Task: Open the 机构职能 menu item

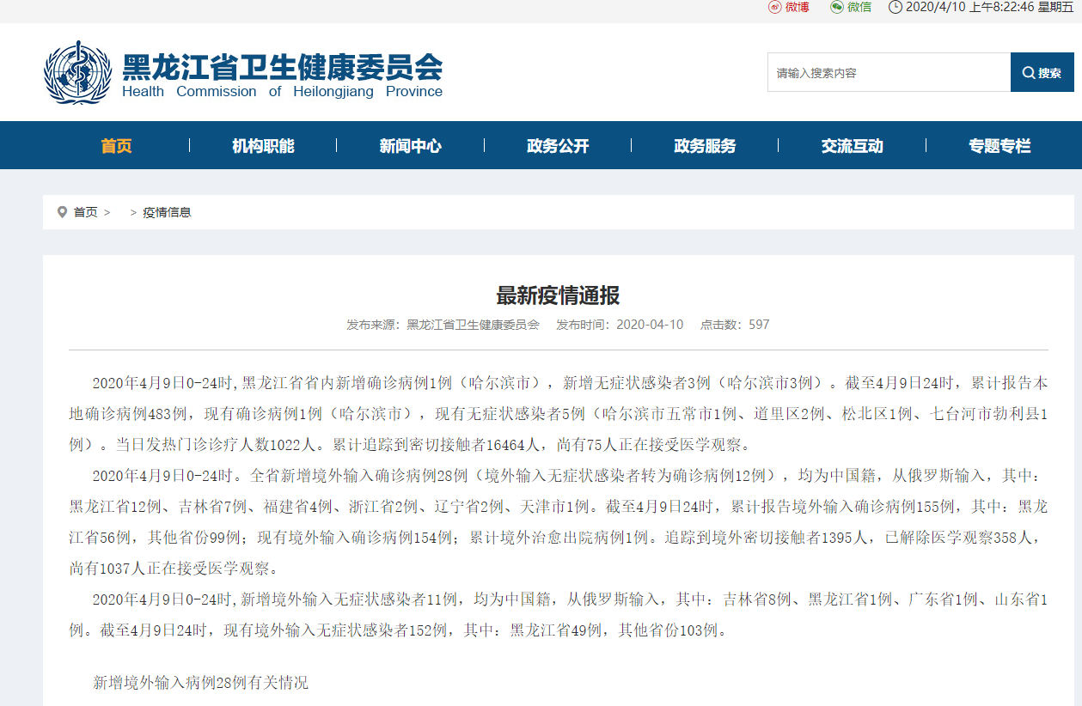Action: (263, 146)
